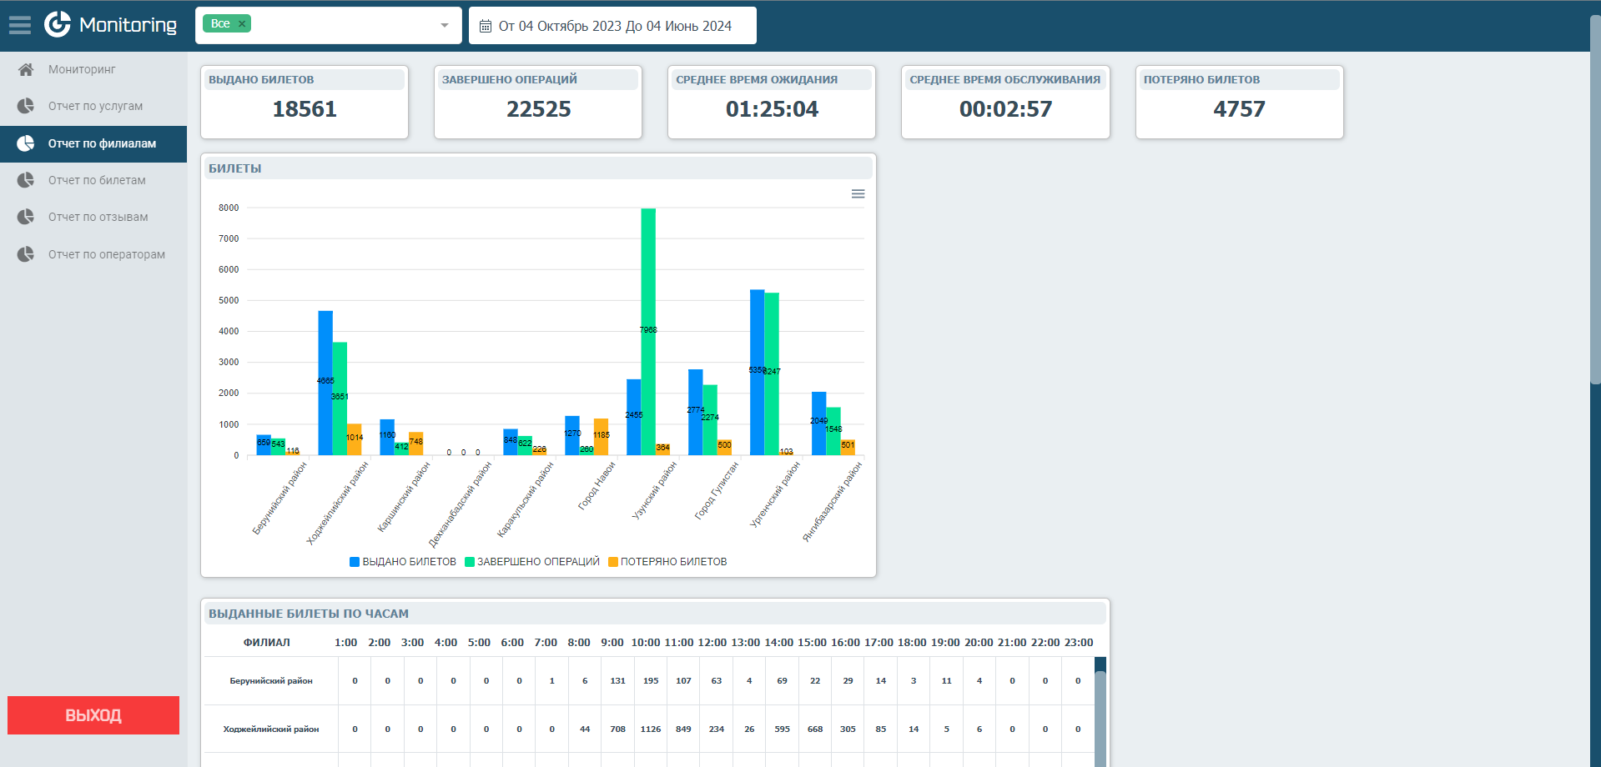
Task: Toggle ВЫДАНО БИЛЕТОВ series in legend
Action: tap(403, 562)
